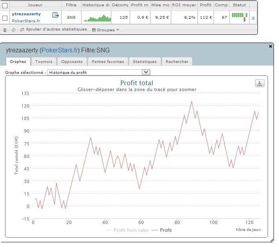Expand the Groupes dropdown menu

point(105,30)
